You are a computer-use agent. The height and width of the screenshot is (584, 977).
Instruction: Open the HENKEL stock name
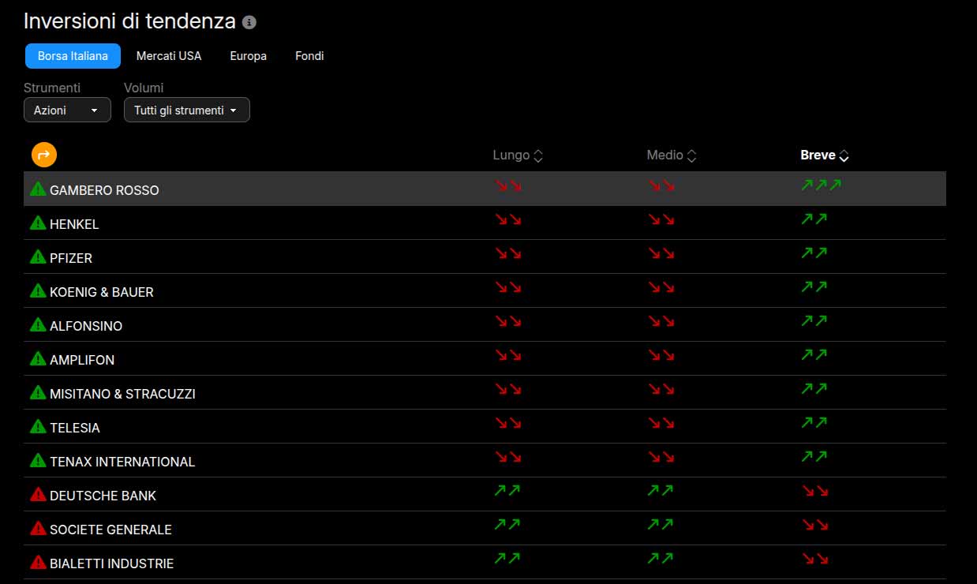[x=74, y=224]
